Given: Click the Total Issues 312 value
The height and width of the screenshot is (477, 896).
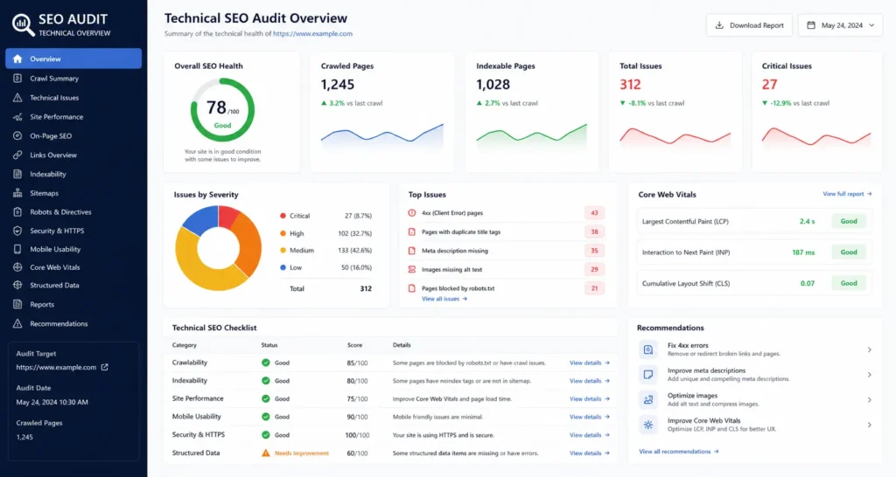Looking at the screenshot, I should click(x=630, y=85).
